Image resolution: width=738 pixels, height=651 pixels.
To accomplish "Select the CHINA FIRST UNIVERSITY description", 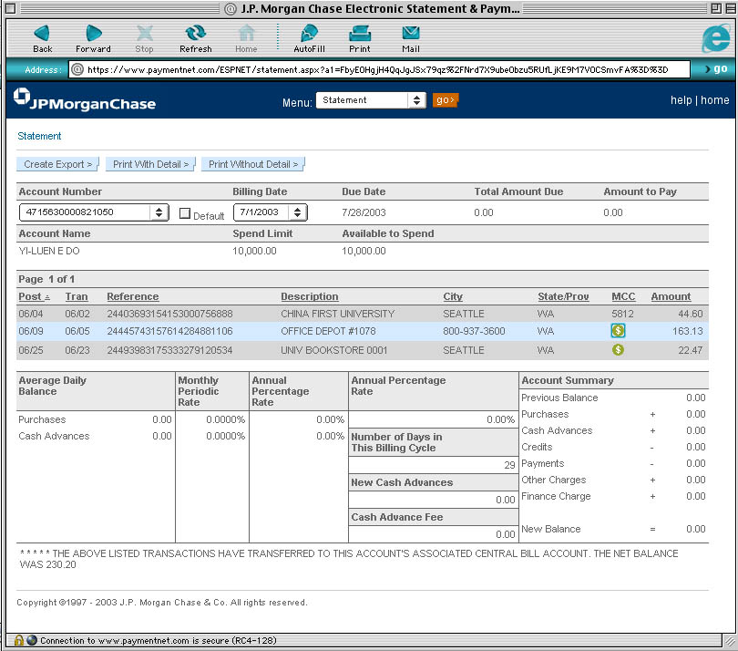I will click(337, 314).
